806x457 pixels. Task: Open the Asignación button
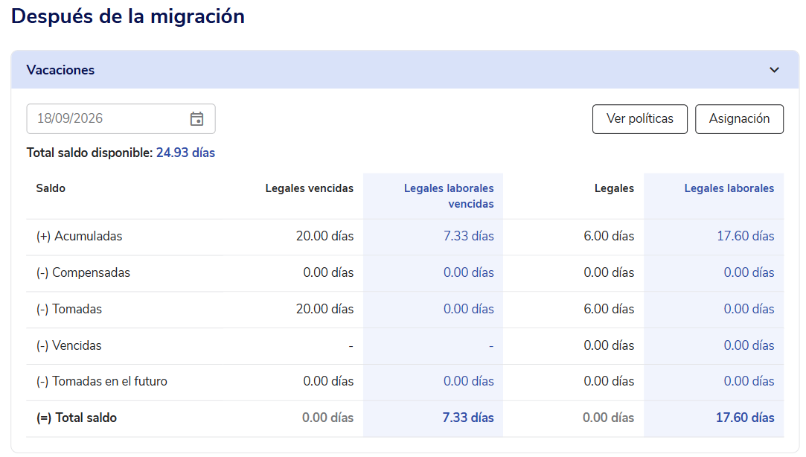tap(739, 119)
